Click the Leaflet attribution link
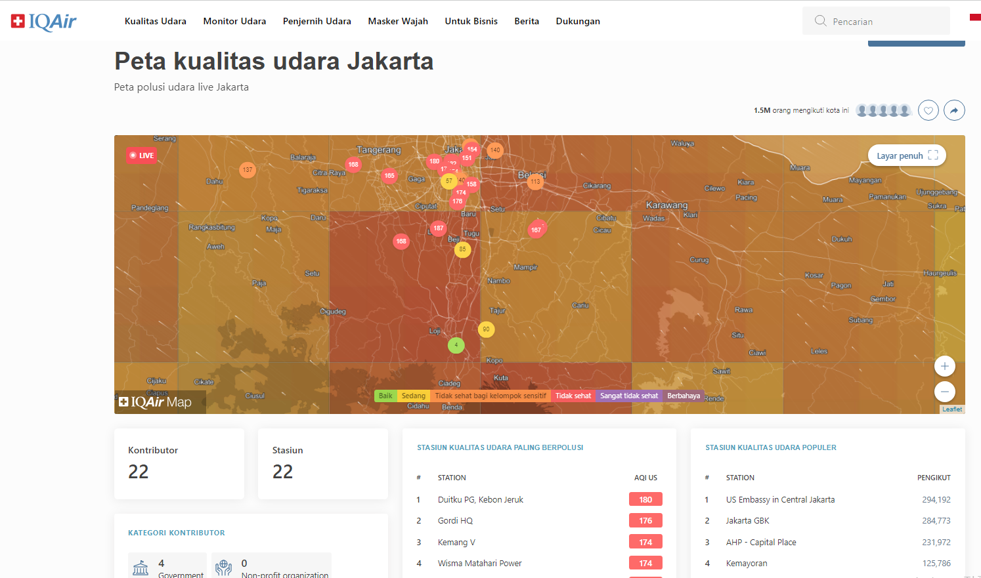981x578 pixels. [x=951, y=409]
